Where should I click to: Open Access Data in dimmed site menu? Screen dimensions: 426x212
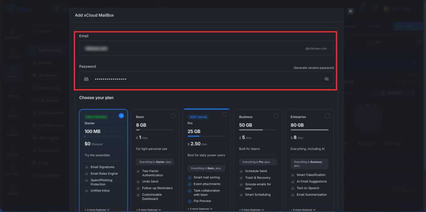tap(46, 150)
